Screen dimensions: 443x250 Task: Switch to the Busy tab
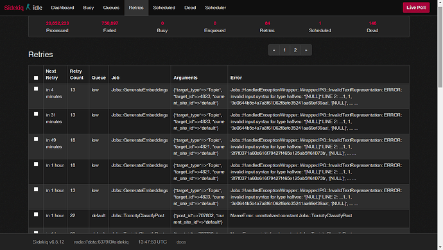coord(89,8)
